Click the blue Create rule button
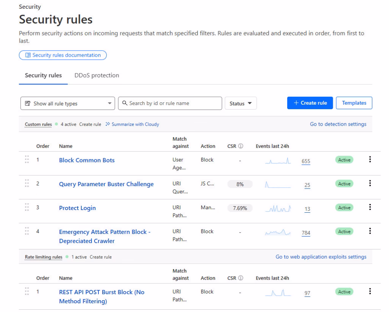 point(310,103)
